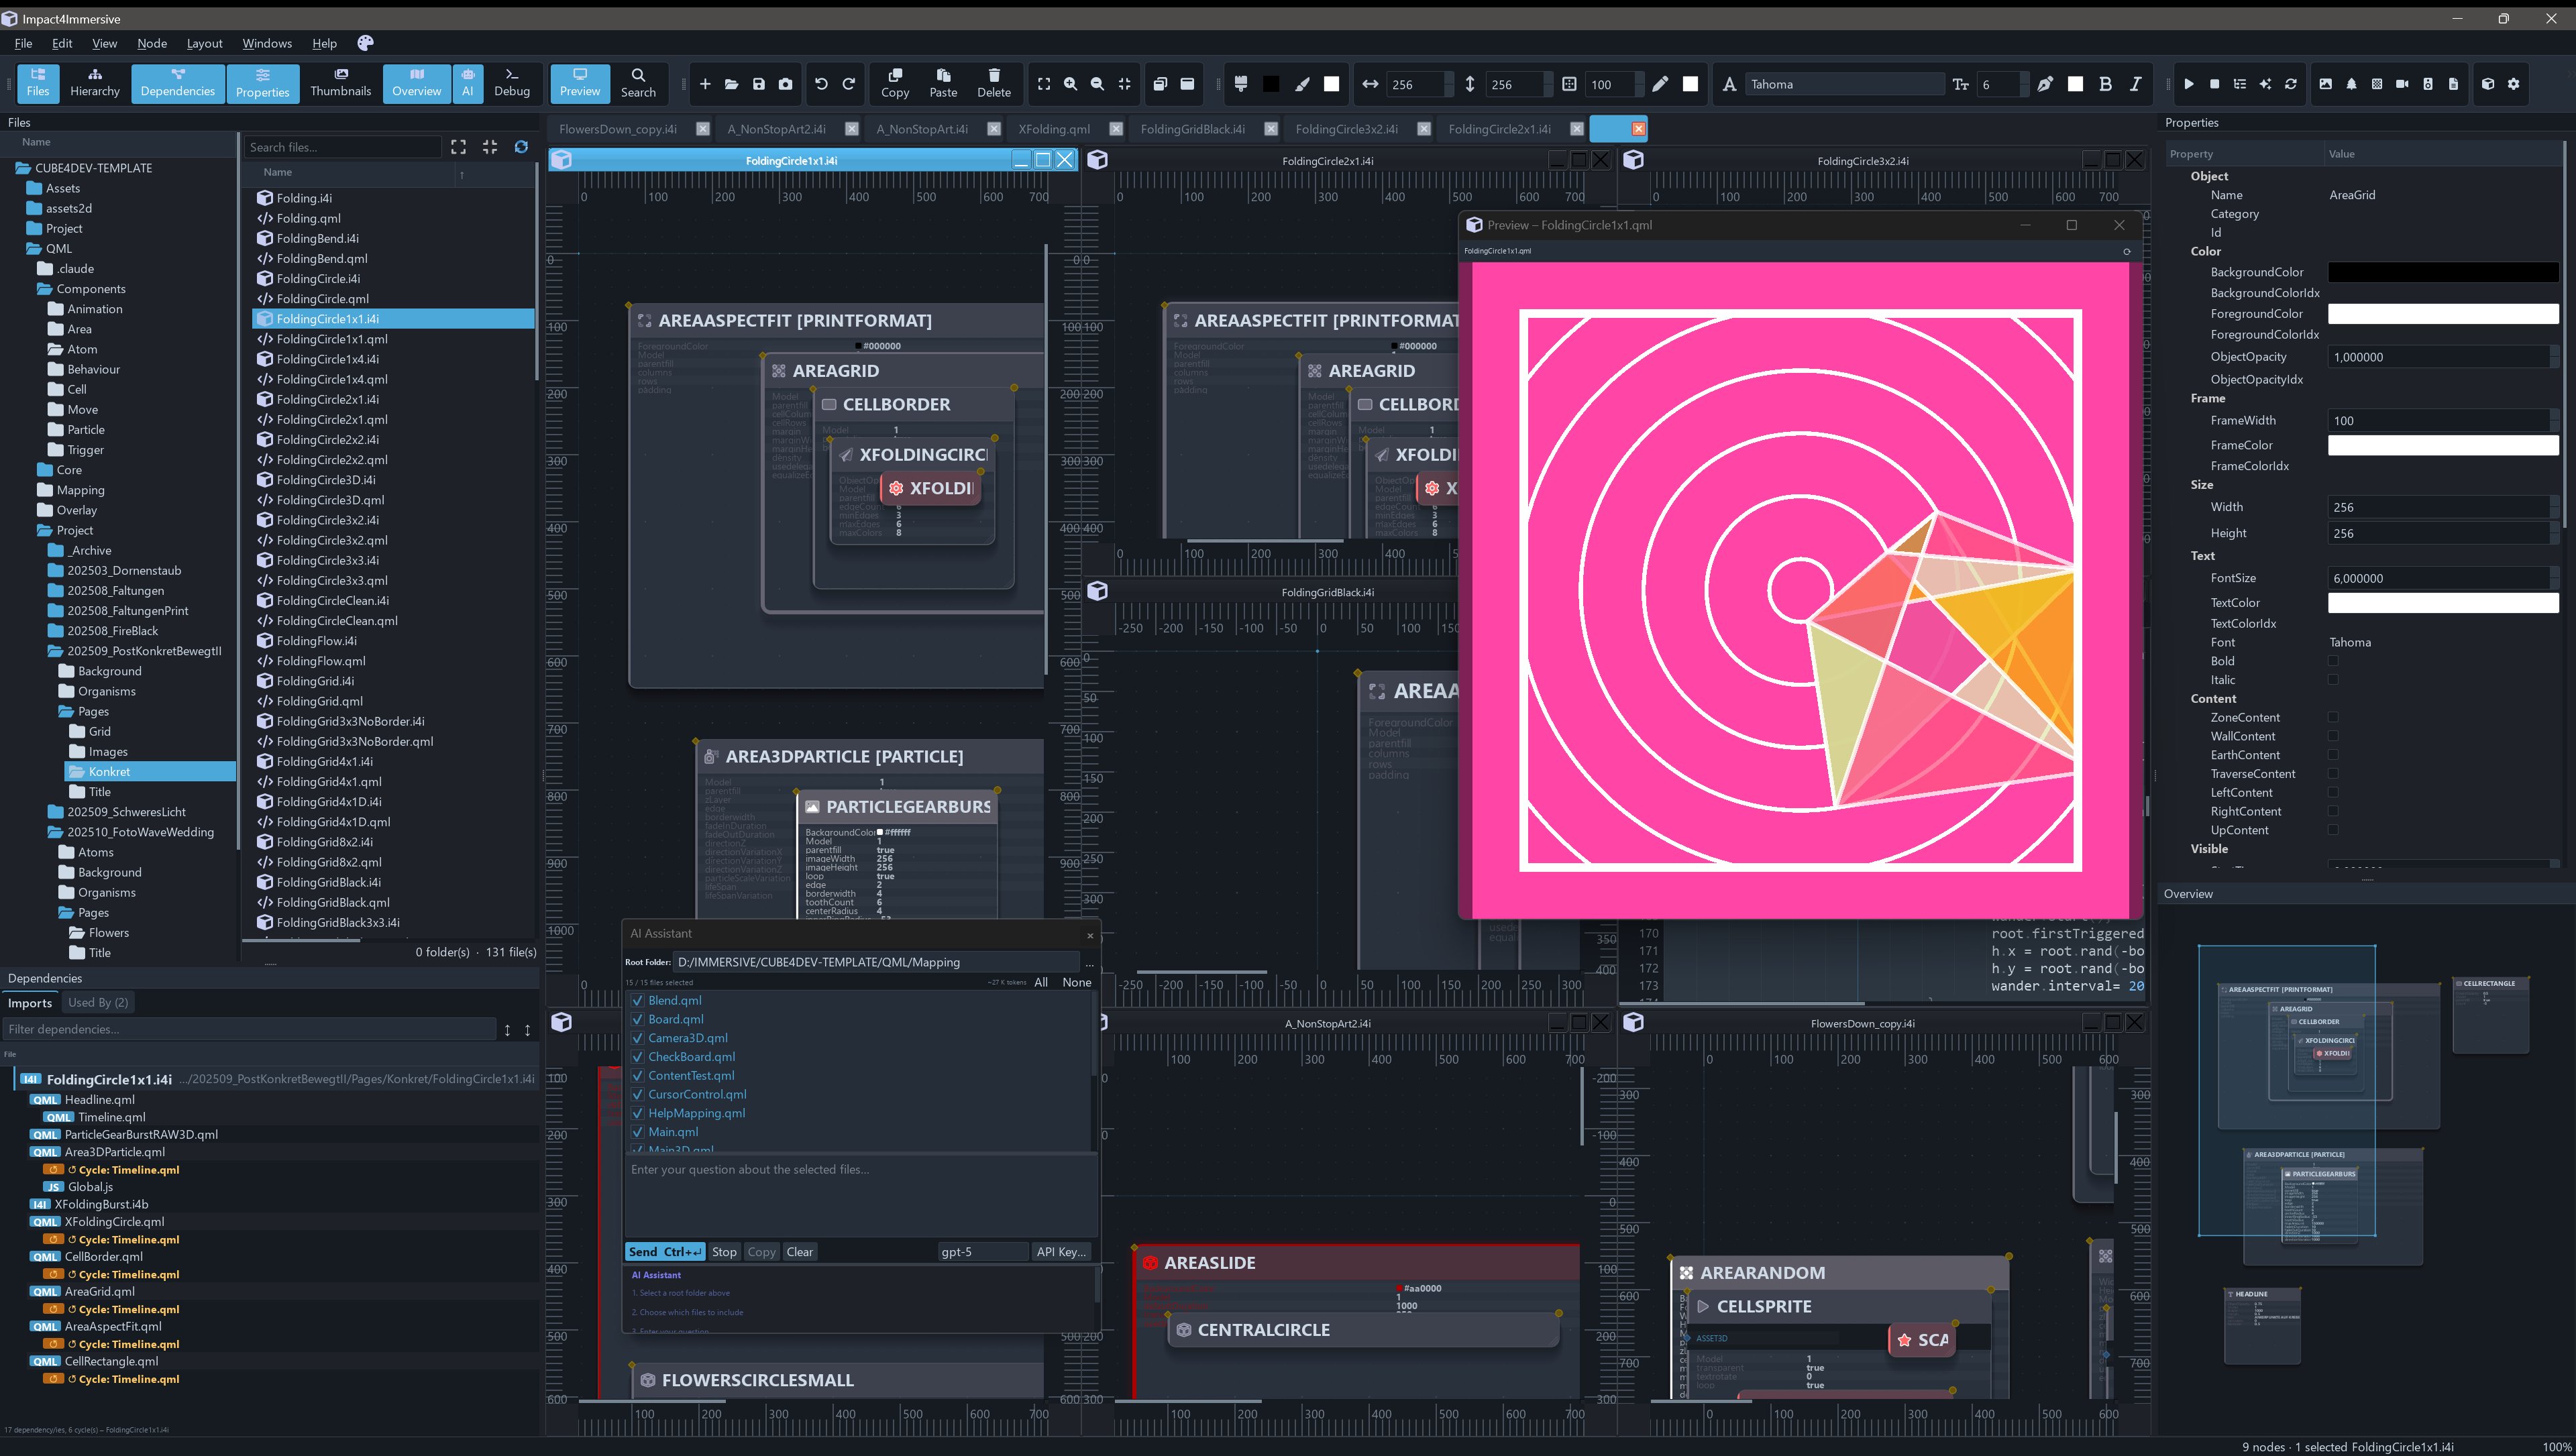Click the refresh icon in Files panel
The image size is (2576, 1456).
tap(521, 147)
